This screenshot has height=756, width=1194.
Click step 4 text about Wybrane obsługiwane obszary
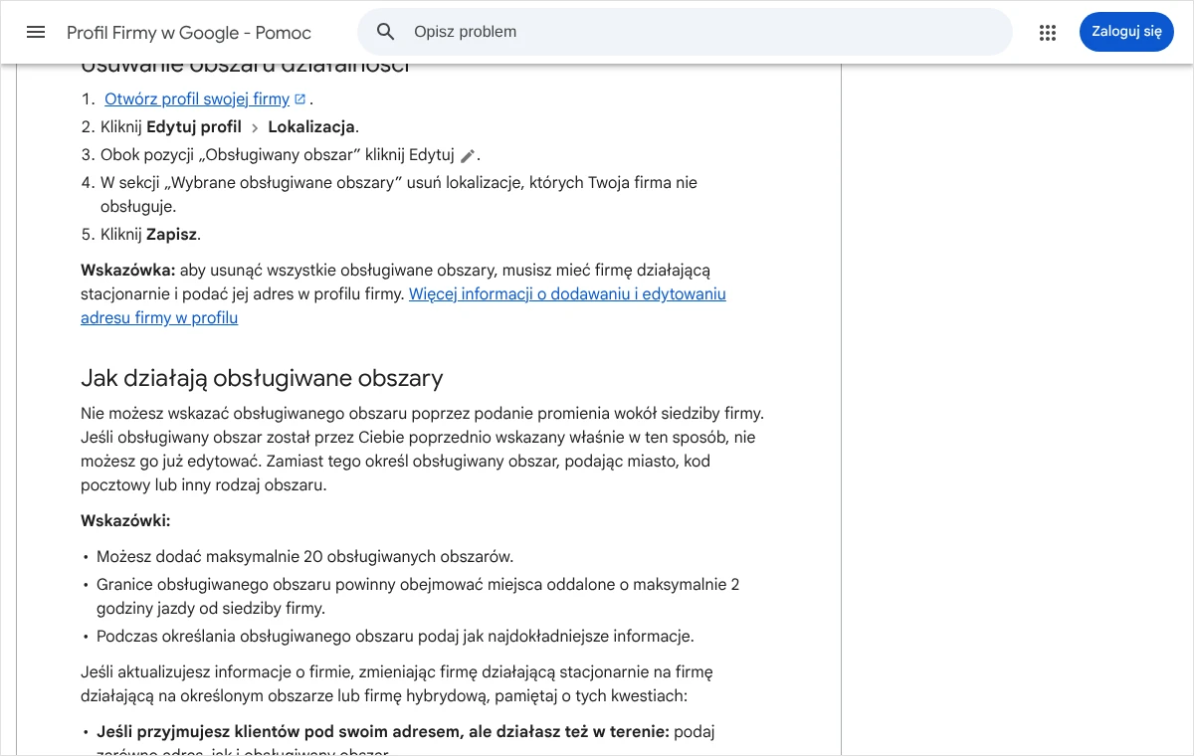[x=399, y=195]
